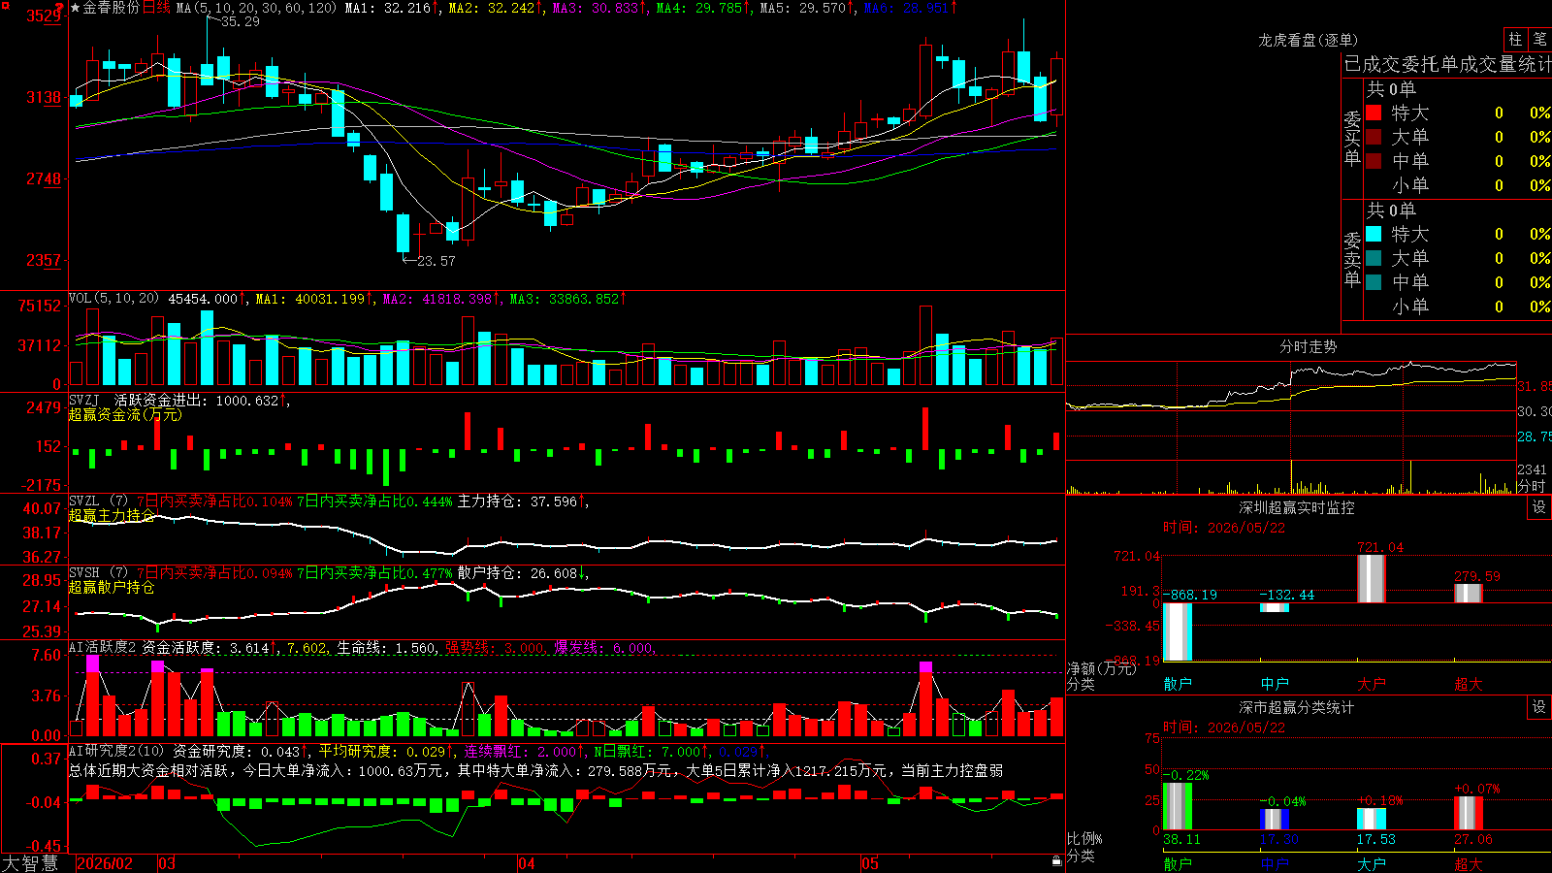Click the dark red 中单 swatch under 委买单
The image size is (1552, 873).
(1374, 161)
